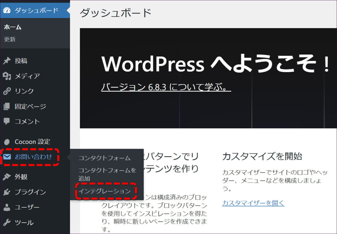The image size is (337, 234).
Task: Open the バージョン 6.8.3 について学ぶ link
Action: pyautogui.click(x=166, y=87)
